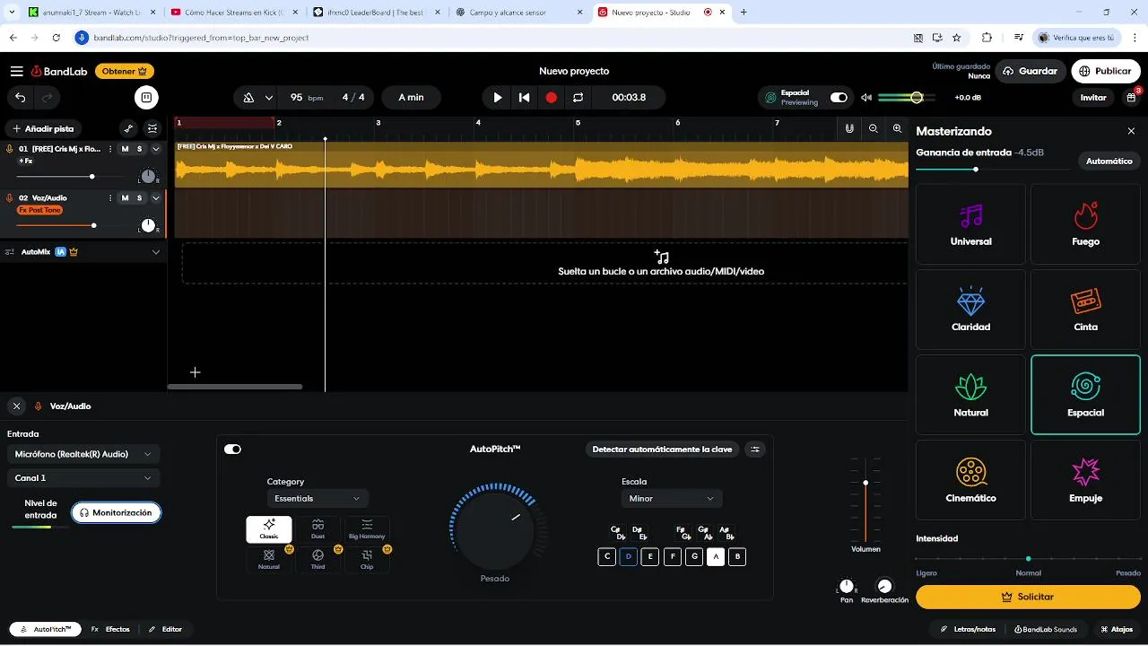Viewport: 1148px width, 646px height.
Task: Mute track 01 FREE Cris Mj
Action: click(x=125, y=149)
